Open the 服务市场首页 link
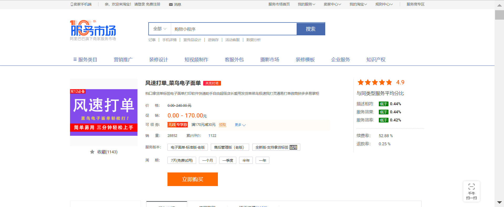This screenshot has height=207, width=504. click(279, 4)
